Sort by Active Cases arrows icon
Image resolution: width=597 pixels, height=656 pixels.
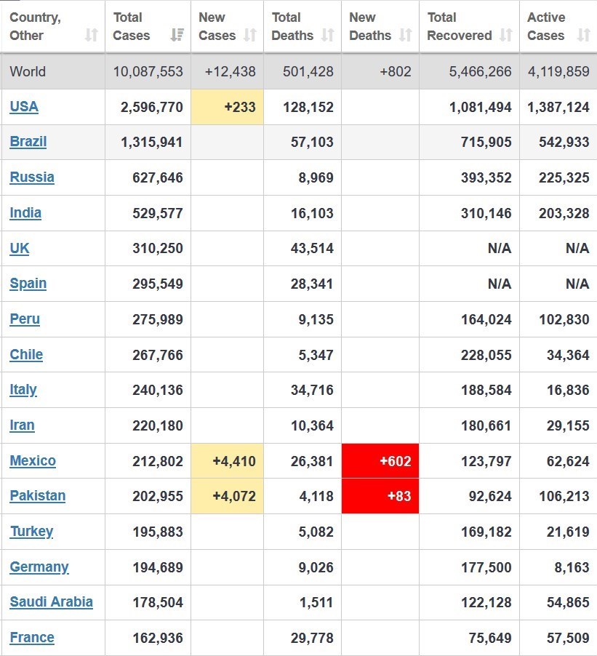coord(583,35)
